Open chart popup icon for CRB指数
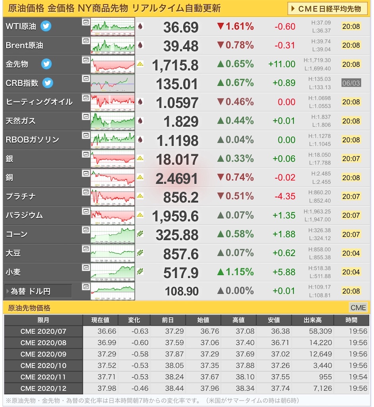The height and width of the screenshot is (407, 374). 86,79
